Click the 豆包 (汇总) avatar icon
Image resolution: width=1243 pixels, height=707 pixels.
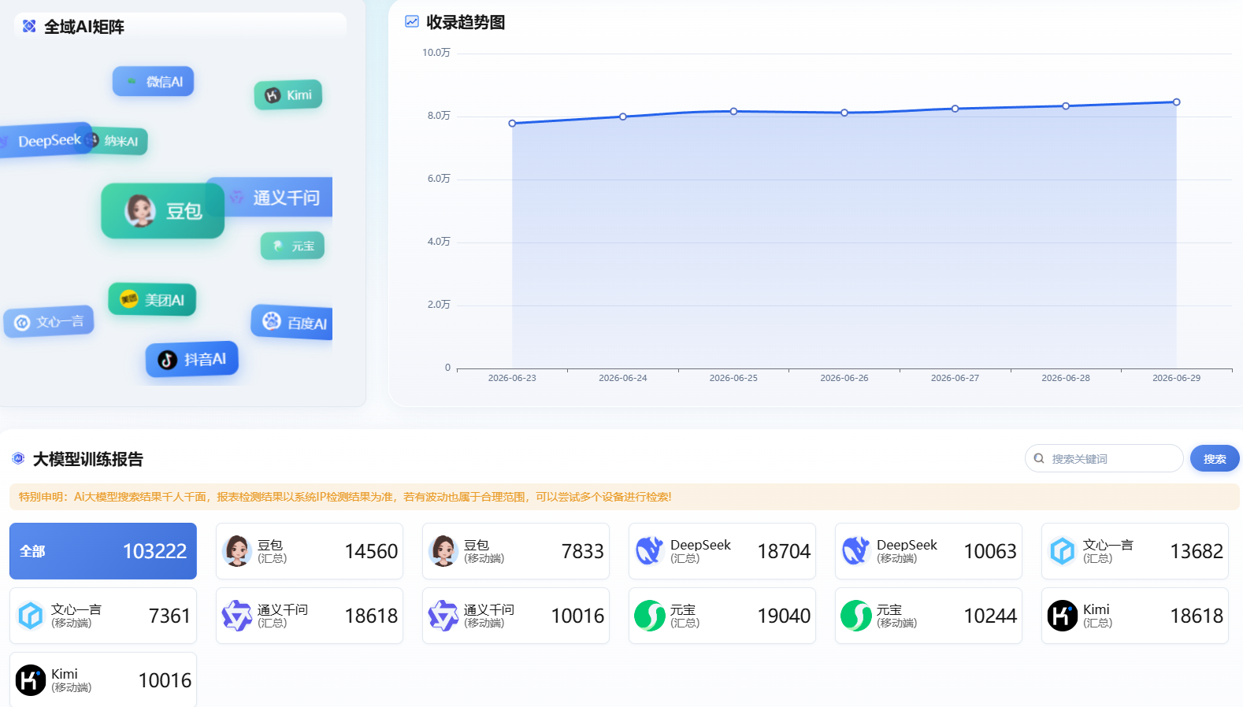237,551
